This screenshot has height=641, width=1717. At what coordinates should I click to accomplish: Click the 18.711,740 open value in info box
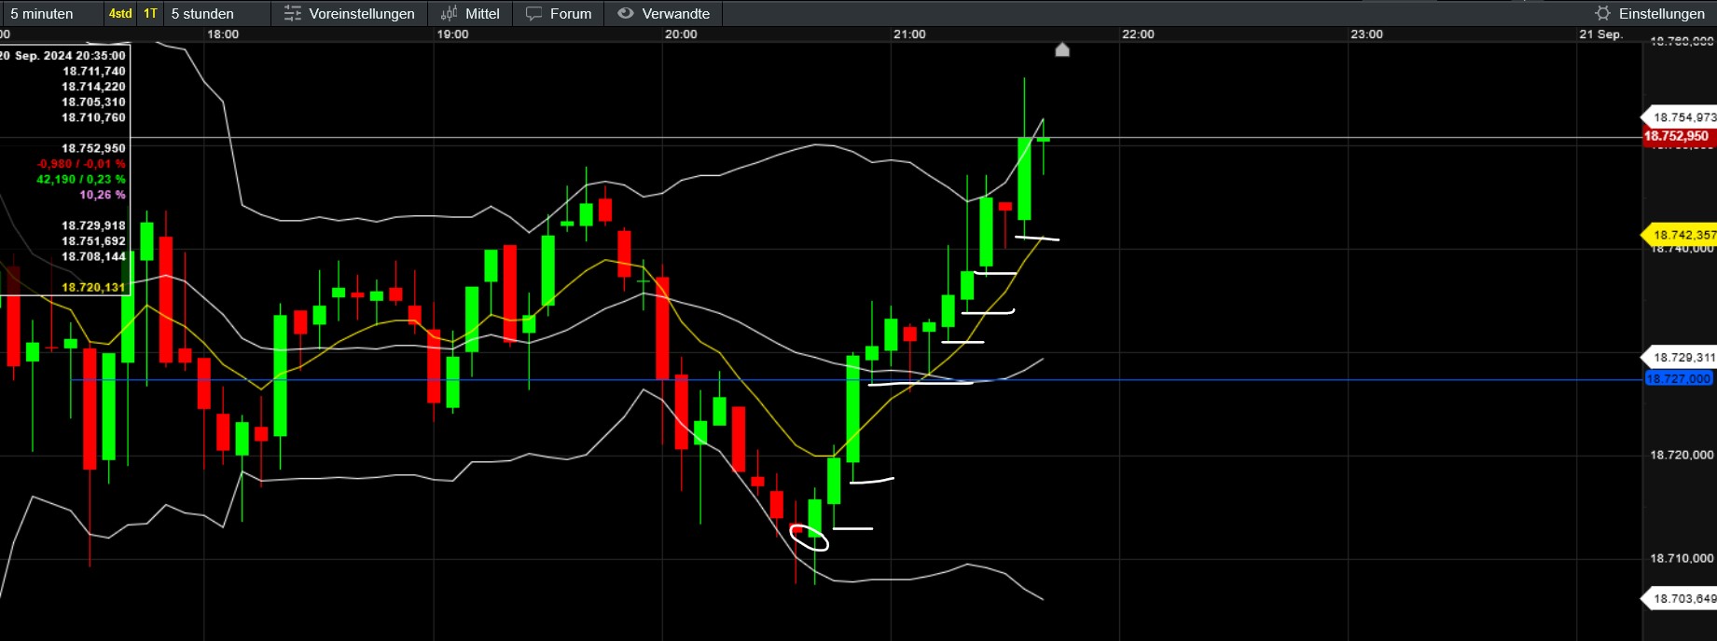tap(93, 71)
